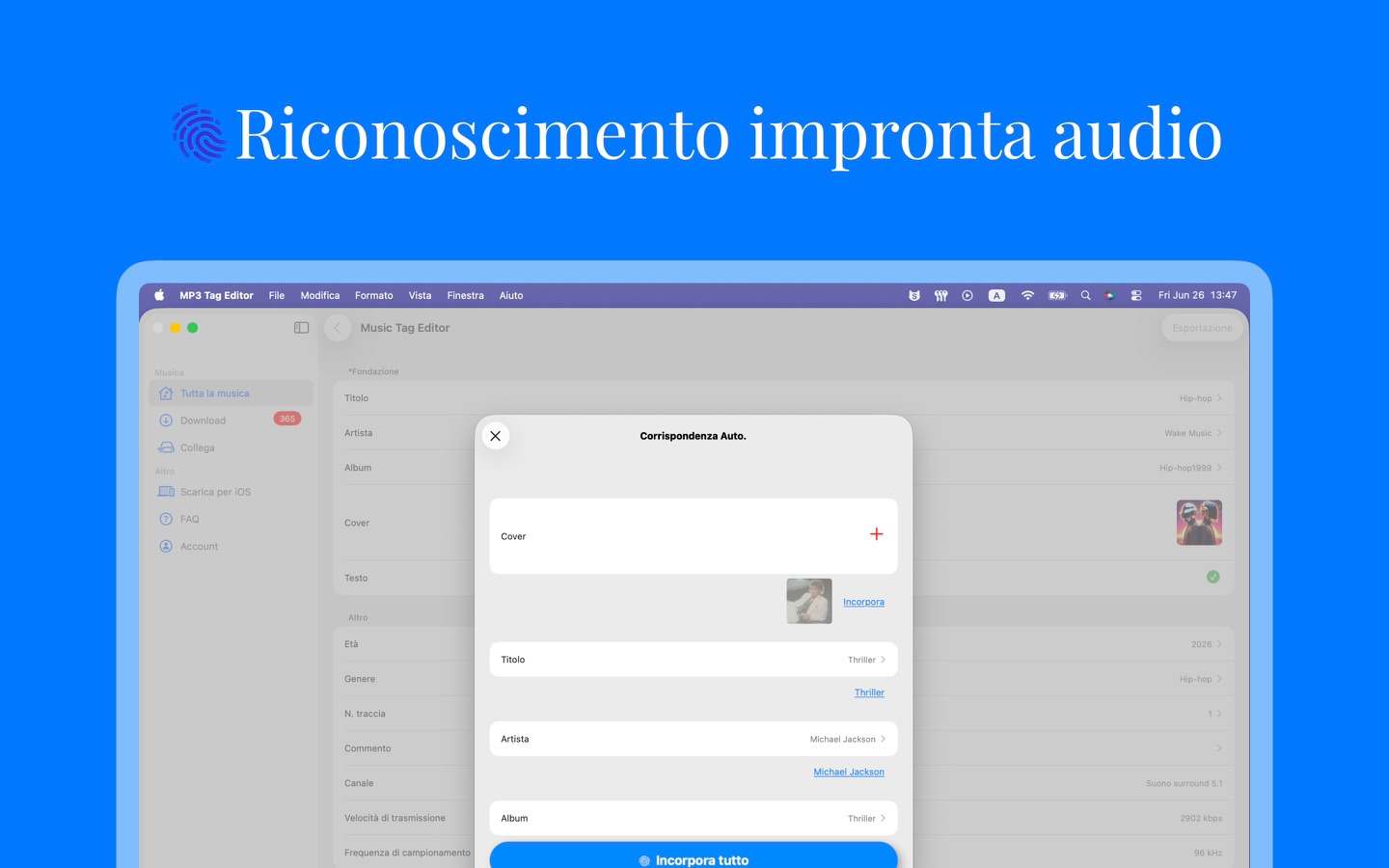Screen dimensions: 1389x868
Task: Open the Aiuto menu
Action: (511, 295)
